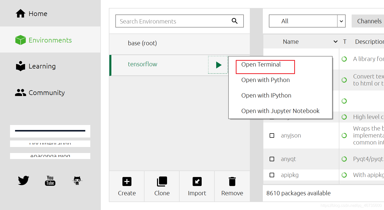Image resolution: width=384 pixels, height=210 pixels.
Task: Click the Description column header
Action: pyautogui.click(x=369, y=42)
